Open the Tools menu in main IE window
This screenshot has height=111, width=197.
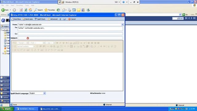pyautogui.click(x=27, y=5)
